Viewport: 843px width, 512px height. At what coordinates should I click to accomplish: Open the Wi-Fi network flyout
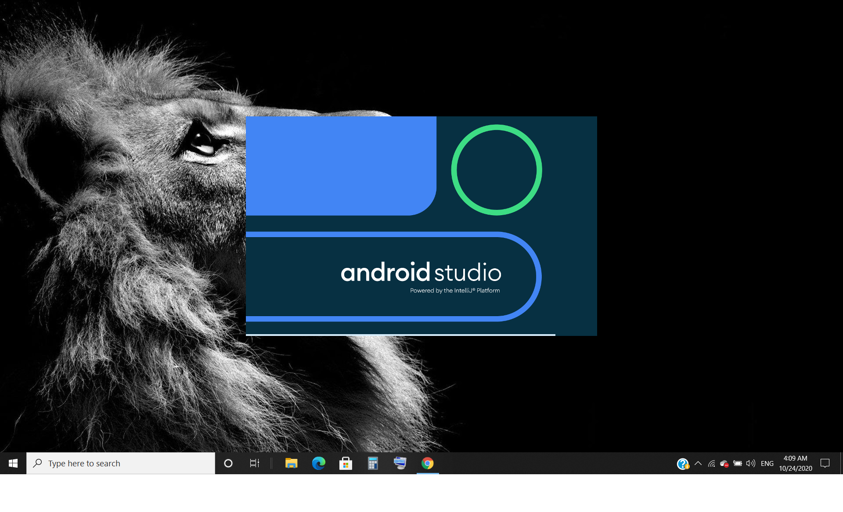coord(712,463)
